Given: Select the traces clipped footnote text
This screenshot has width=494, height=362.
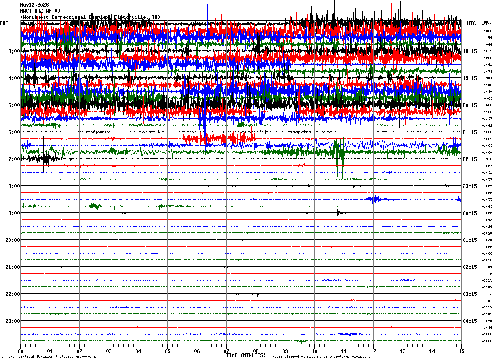Looking at the screenshot, I should pyautogui.click(x=320, y=356).
